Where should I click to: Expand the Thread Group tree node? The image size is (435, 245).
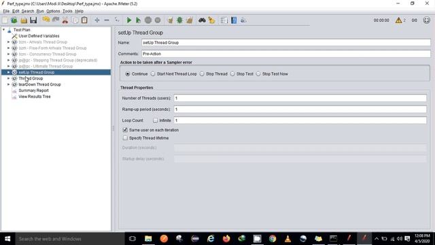point(9,78)
